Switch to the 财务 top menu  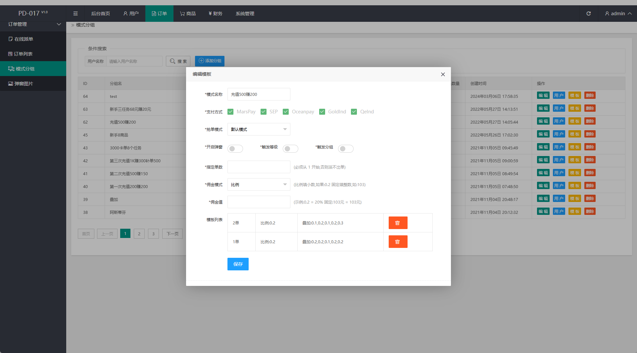[x=215, y=14]
